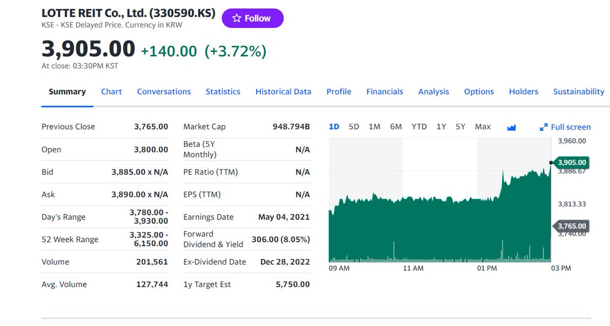Click the 3,813.33 y-axis label

coord(572,204)
